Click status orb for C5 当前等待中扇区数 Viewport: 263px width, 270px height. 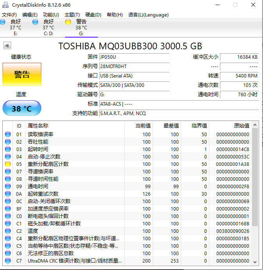8,246
